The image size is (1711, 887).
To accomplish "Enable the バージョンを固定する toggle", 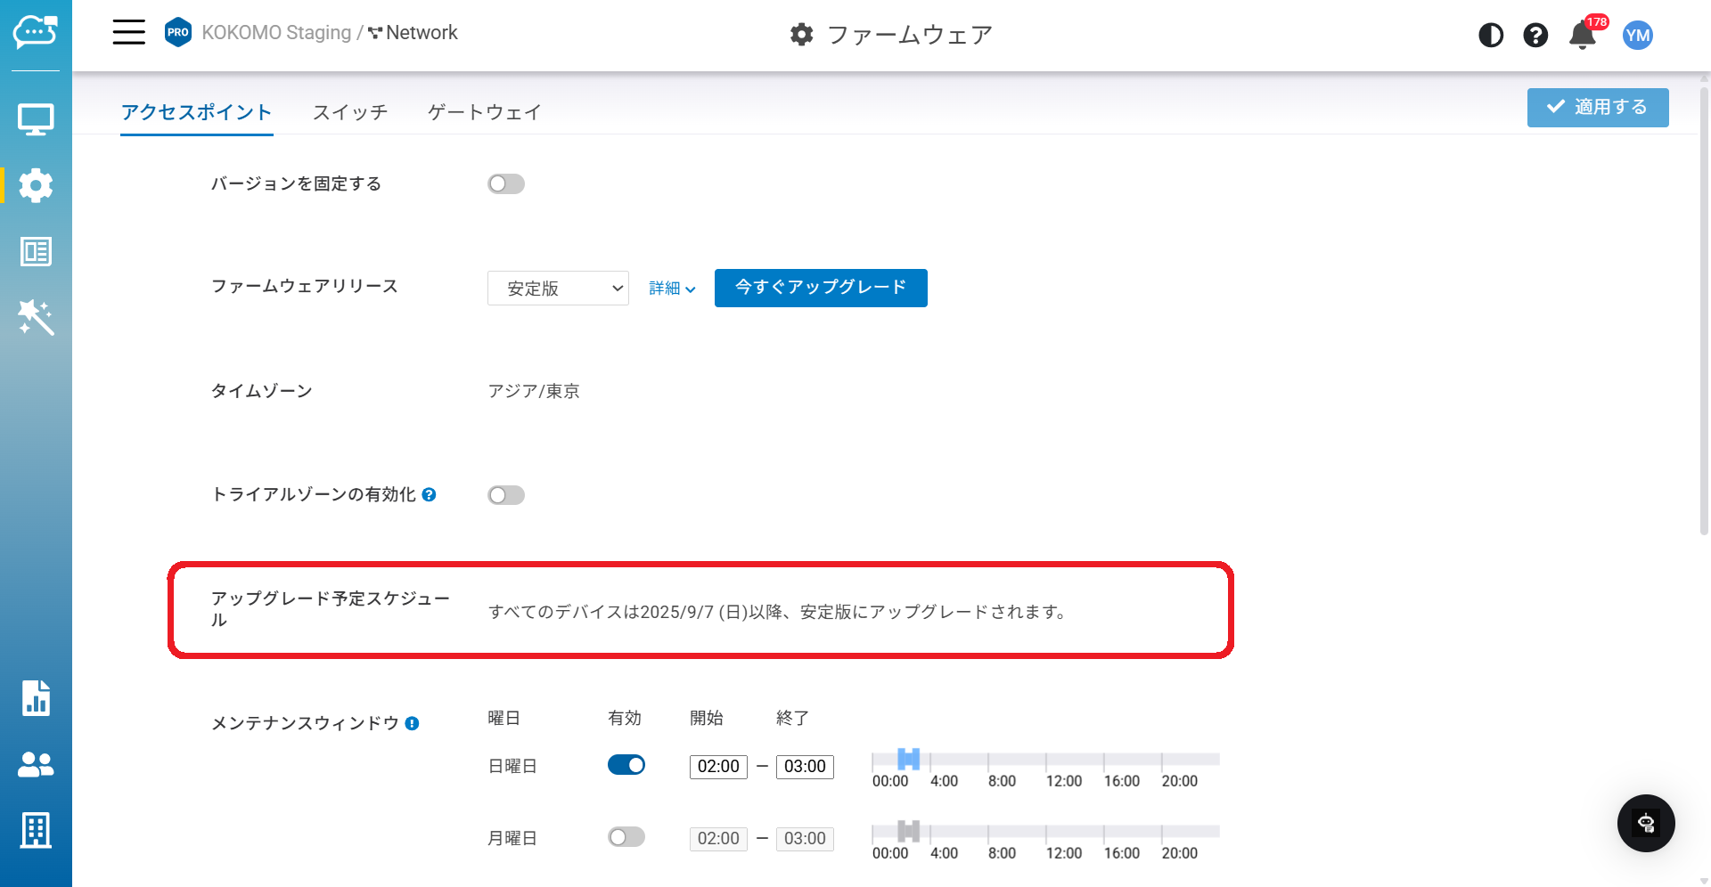I will point(506,184).
